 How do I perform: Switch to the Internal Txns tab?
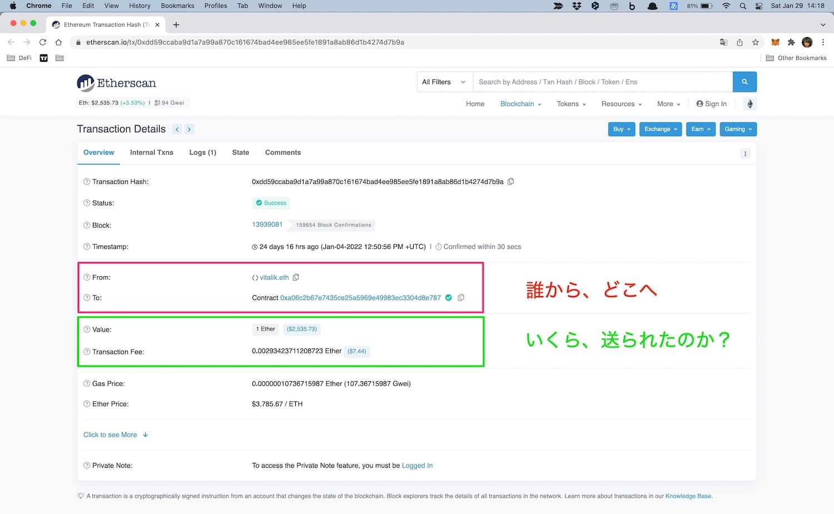tap(152, 152)
